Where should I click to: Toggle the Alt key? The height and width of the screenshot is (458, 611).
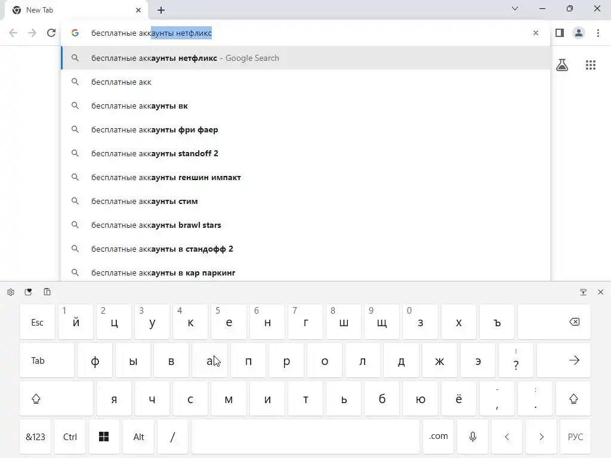(x=138, y=437)
